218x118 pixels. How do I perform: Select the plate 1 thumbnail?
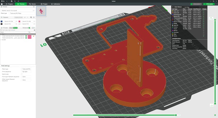41,11
